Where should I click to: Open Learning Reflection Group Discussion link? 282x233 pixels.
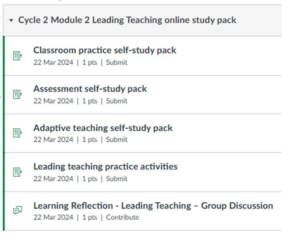coord(153,206)
